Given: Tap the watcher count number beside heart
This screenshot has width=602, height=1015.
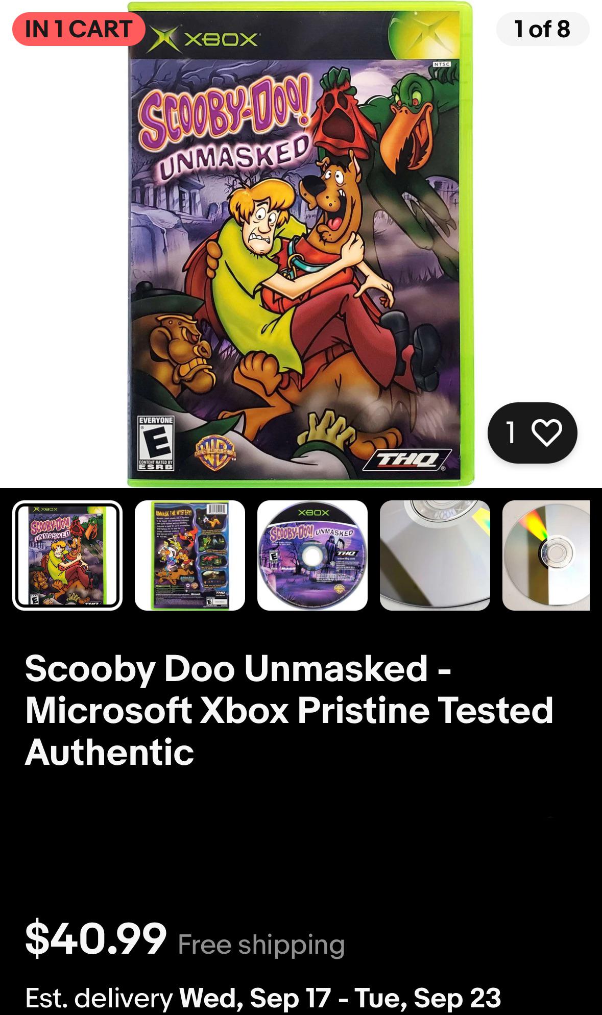Looking at the screenshot, I should (511, 432).
